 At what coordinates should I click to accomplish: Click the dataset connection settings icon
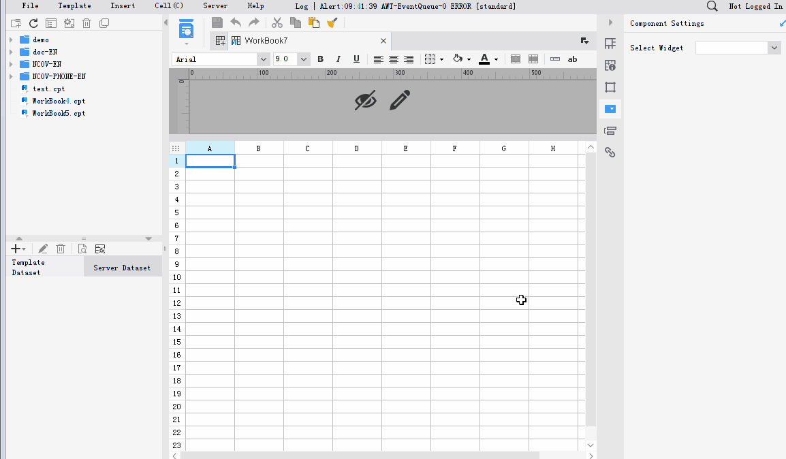coord(100,249)
